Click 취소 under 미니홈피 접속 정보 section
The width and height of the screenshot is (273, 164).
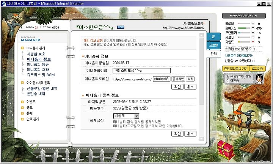pos(190,134)
